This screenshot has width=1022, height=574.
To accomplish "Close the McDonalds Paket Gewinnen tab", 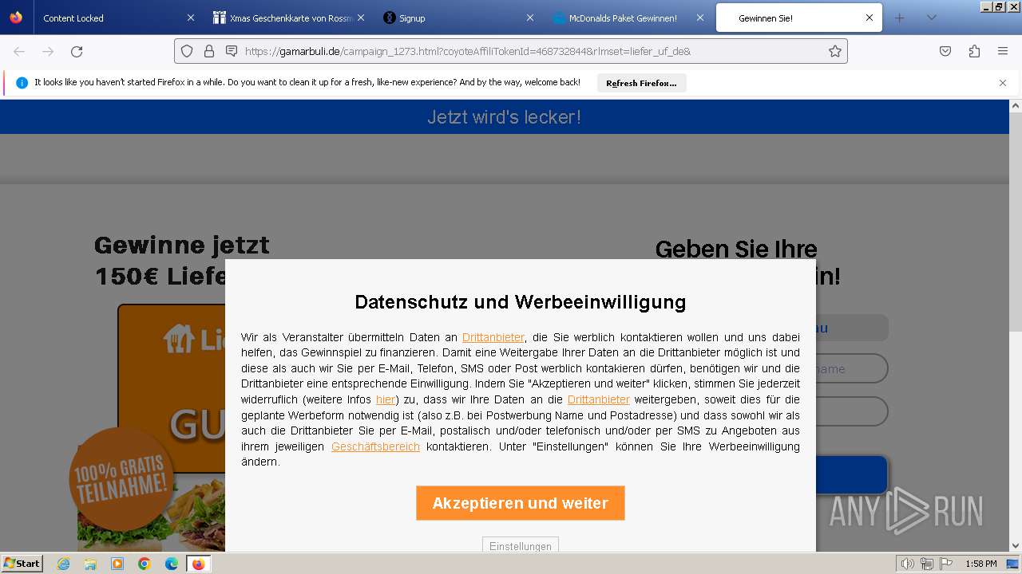I will (x=700, y=18).
